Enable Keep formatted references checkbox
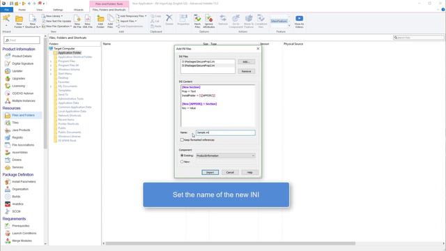The height and width of the screenshot is (251, 446). point(182,140)
